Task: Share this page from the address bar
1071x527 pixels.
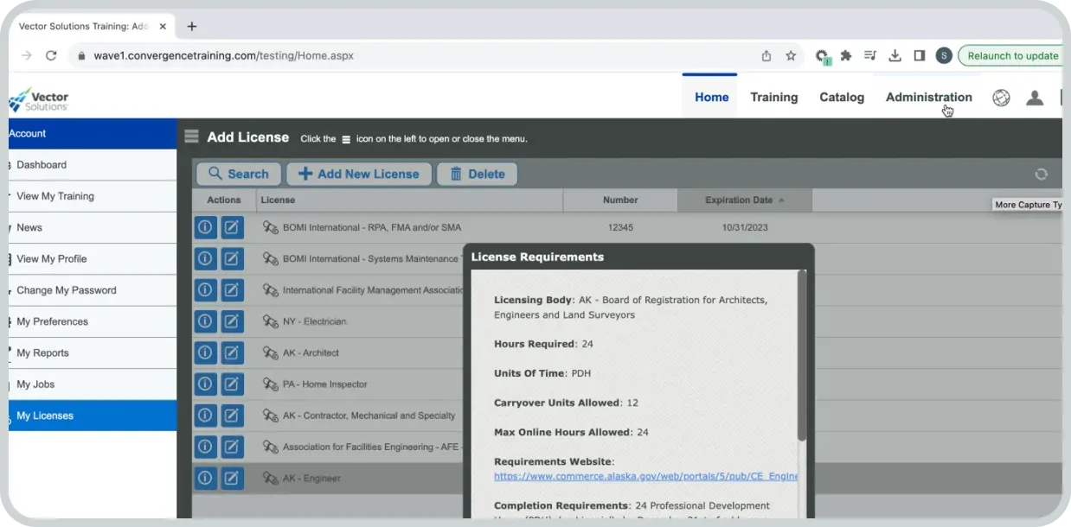Action: pos(766,55)
